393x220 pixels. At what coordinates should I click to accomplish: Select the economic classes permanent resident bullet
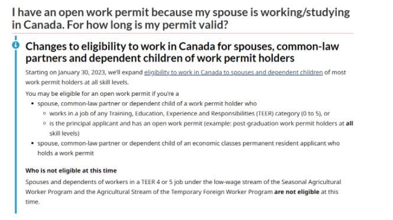(189, 148)
